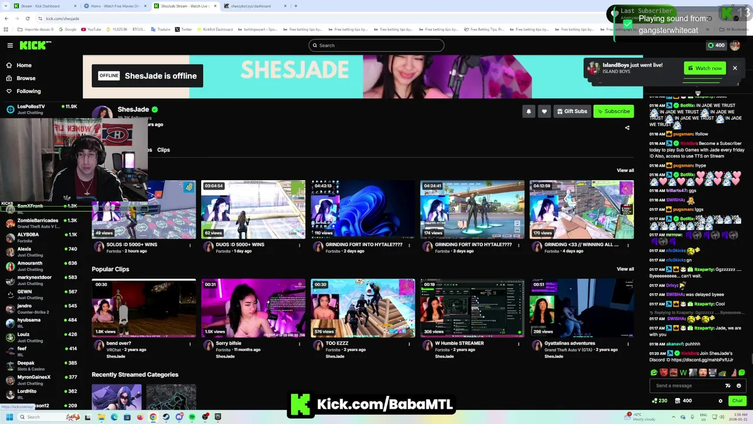Open the 04:42:13 GRINDING FORT video thumbnail
Viewport: 753px width, 424px height.
click(x=362, y=210)
